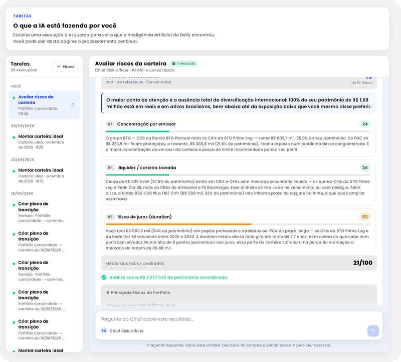The height and width of the screenshot is (362, 401).
Task: Focus the Pergunte ao Chief input field
Action: pos(239,319)
